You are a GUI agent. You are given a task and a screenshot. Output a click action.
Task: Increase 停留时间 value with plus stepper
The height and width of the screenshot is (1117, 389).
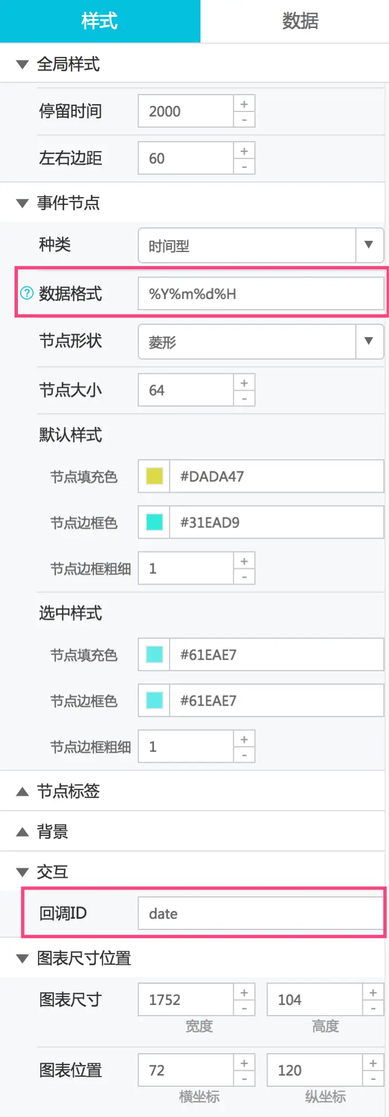click(x=244, y=104)
